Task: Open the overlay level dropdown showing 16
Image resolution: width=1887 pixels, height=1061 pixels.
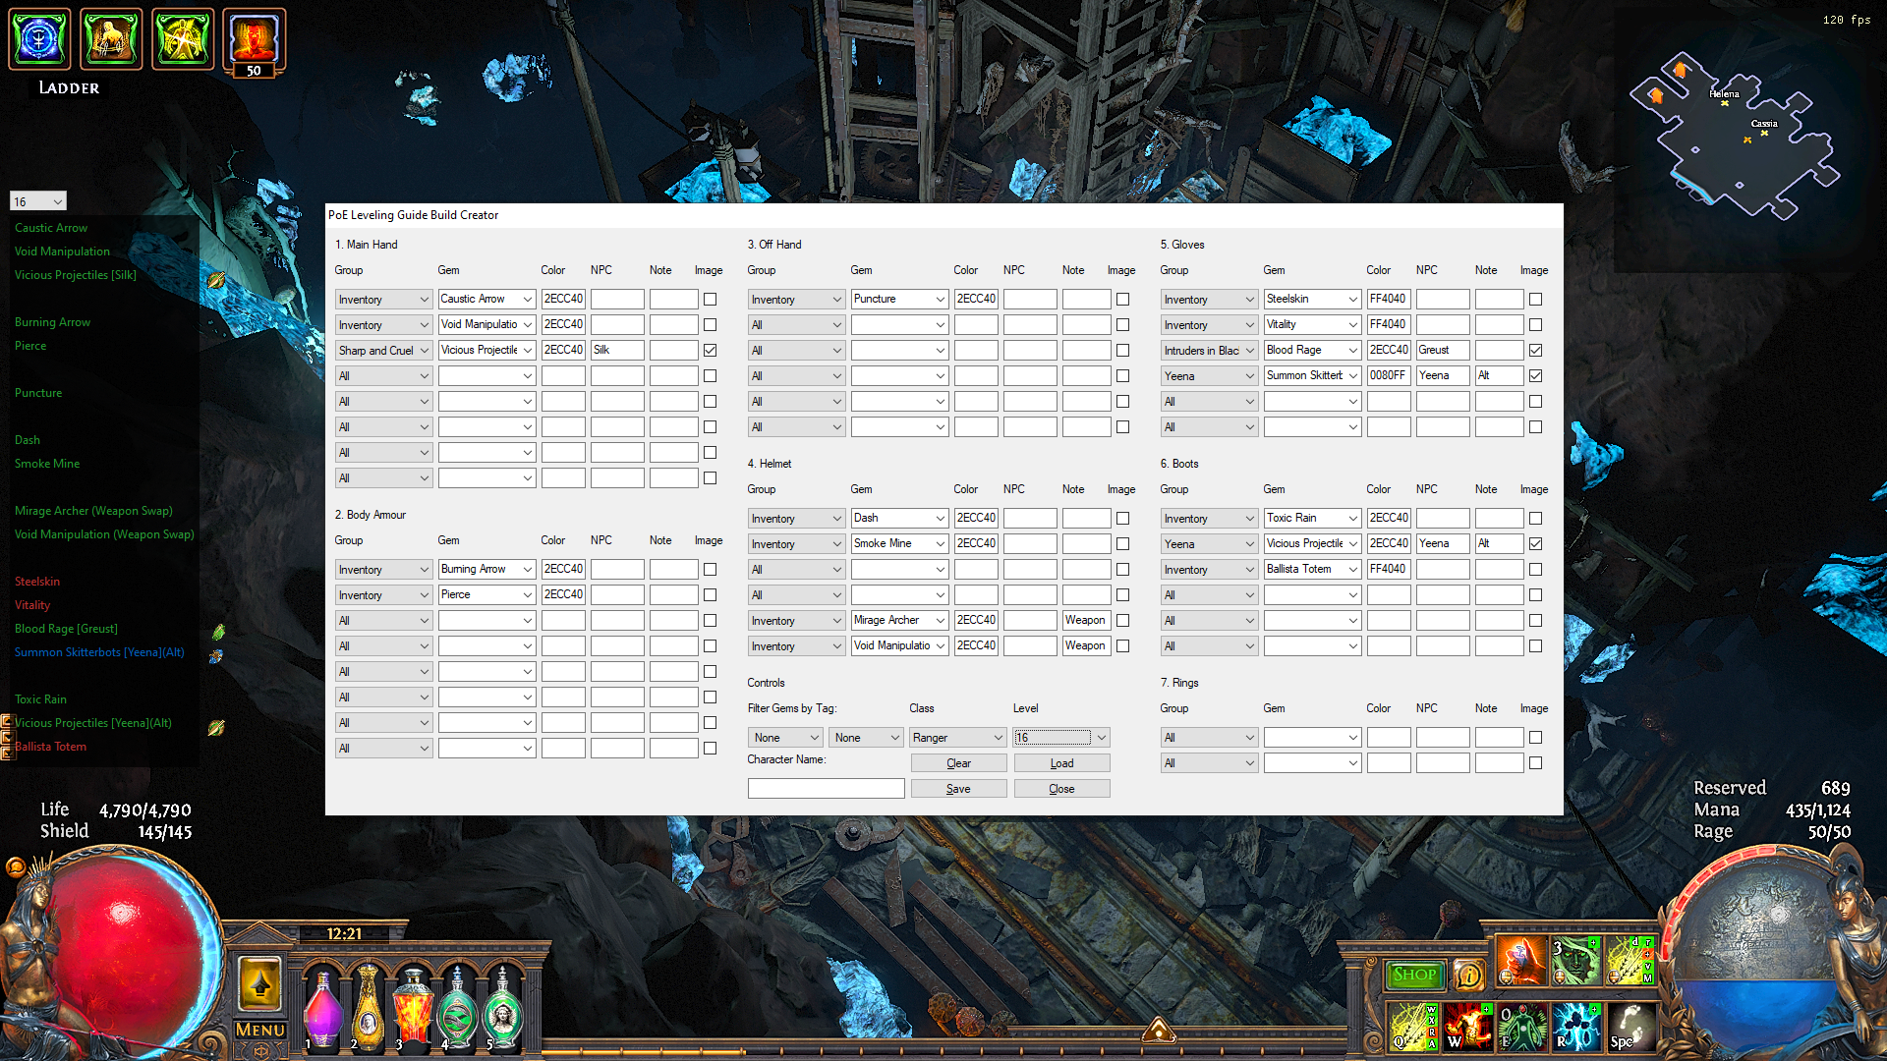Action: click(37, 201)
